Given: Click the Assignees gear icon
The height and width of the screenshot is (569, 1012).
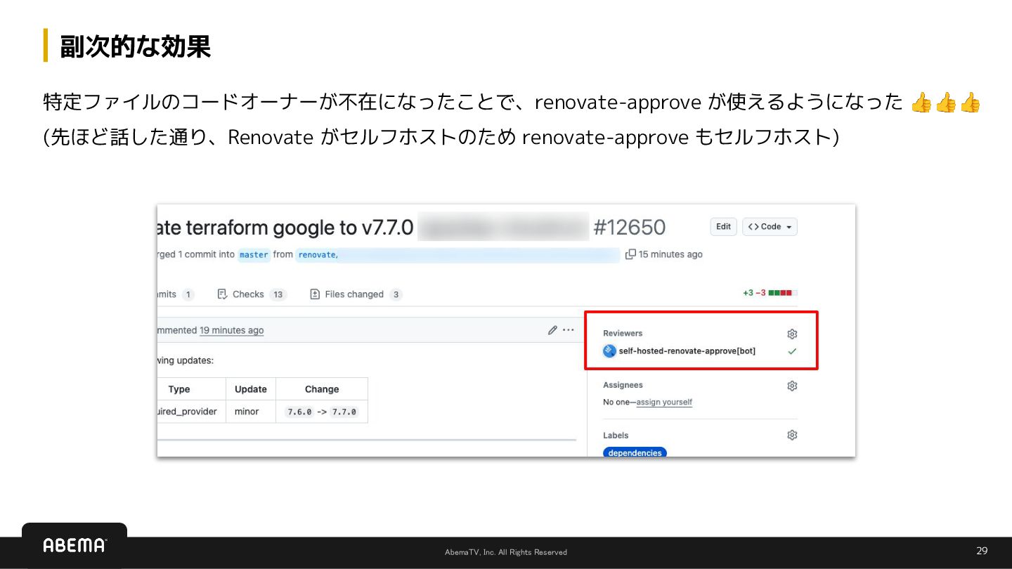Looking at the screenshot, I should (x=792, y=386).
